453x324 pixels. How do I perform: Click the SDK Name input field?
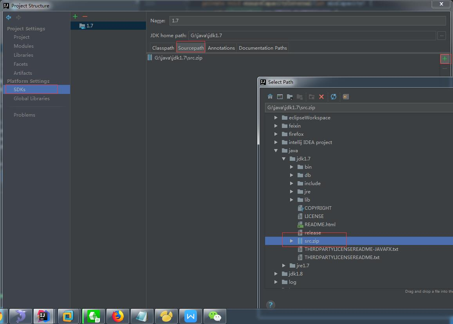click(307, 21)
